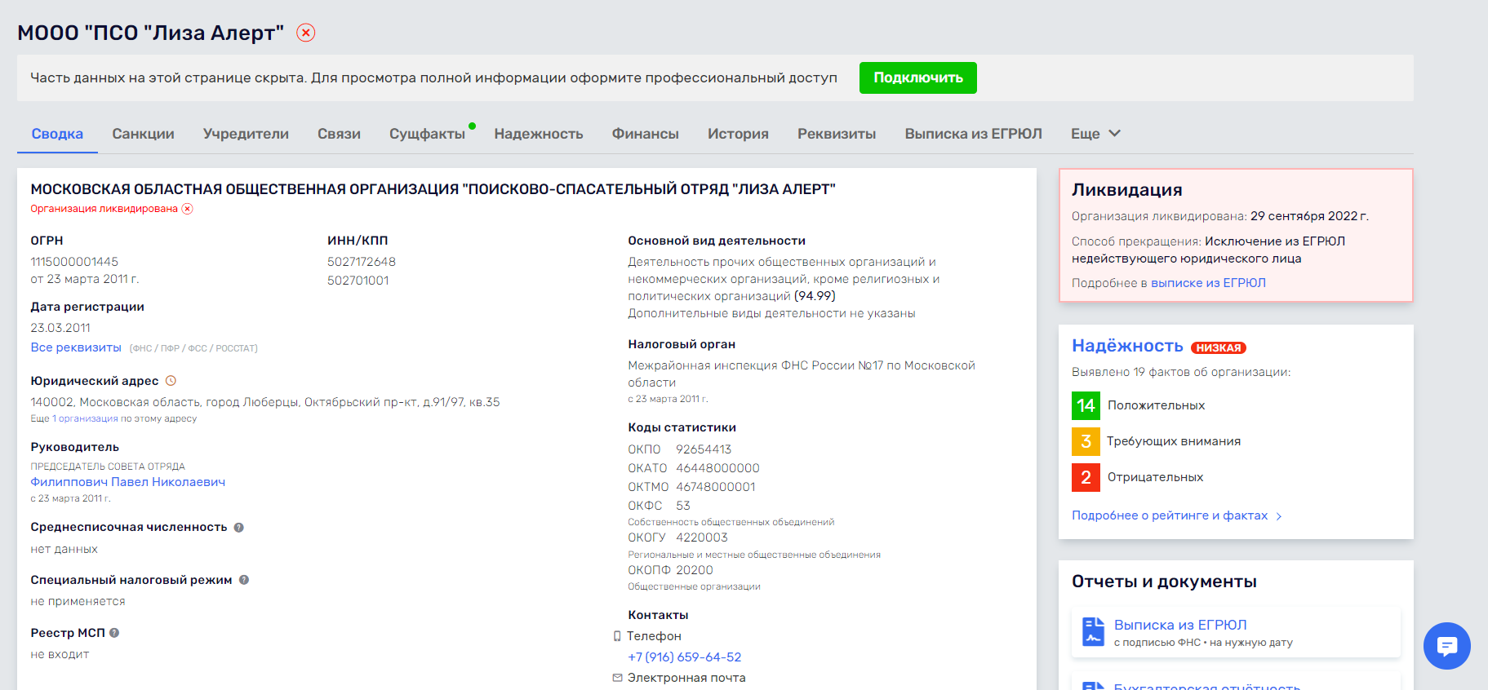1488x690 pixels.
Task: Click the Организация ликвидирована red status text
Action: coord(104,209)
